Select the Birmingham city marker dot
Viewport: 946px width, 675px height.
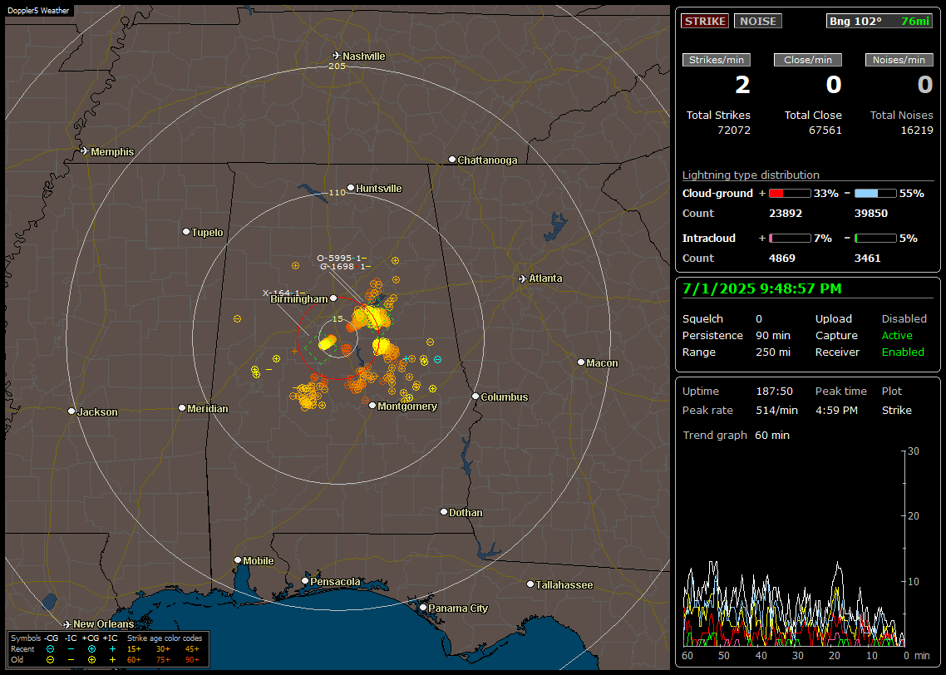[x=333, y=298]
